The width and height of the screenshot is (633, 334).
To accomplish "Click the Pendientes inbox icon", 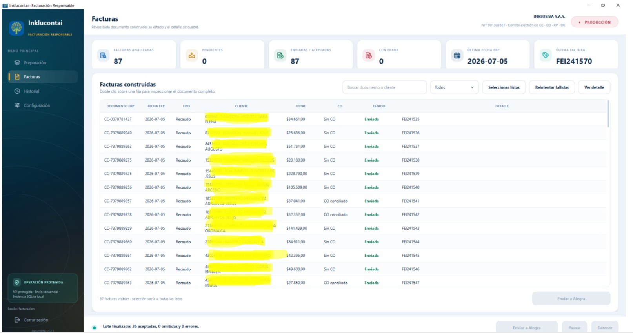I will [192, 56].
